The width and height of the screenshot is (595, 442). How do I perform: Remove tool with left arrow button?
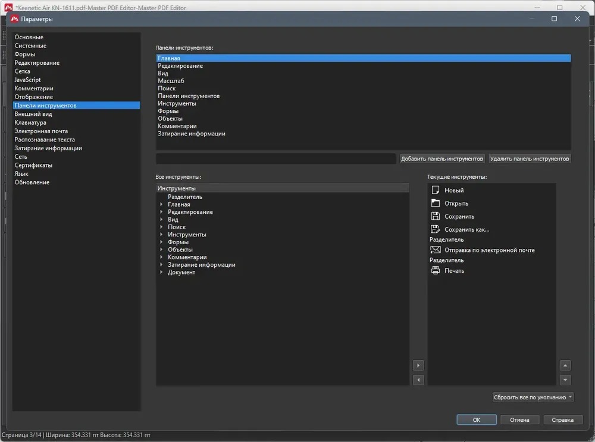point(418,380)
